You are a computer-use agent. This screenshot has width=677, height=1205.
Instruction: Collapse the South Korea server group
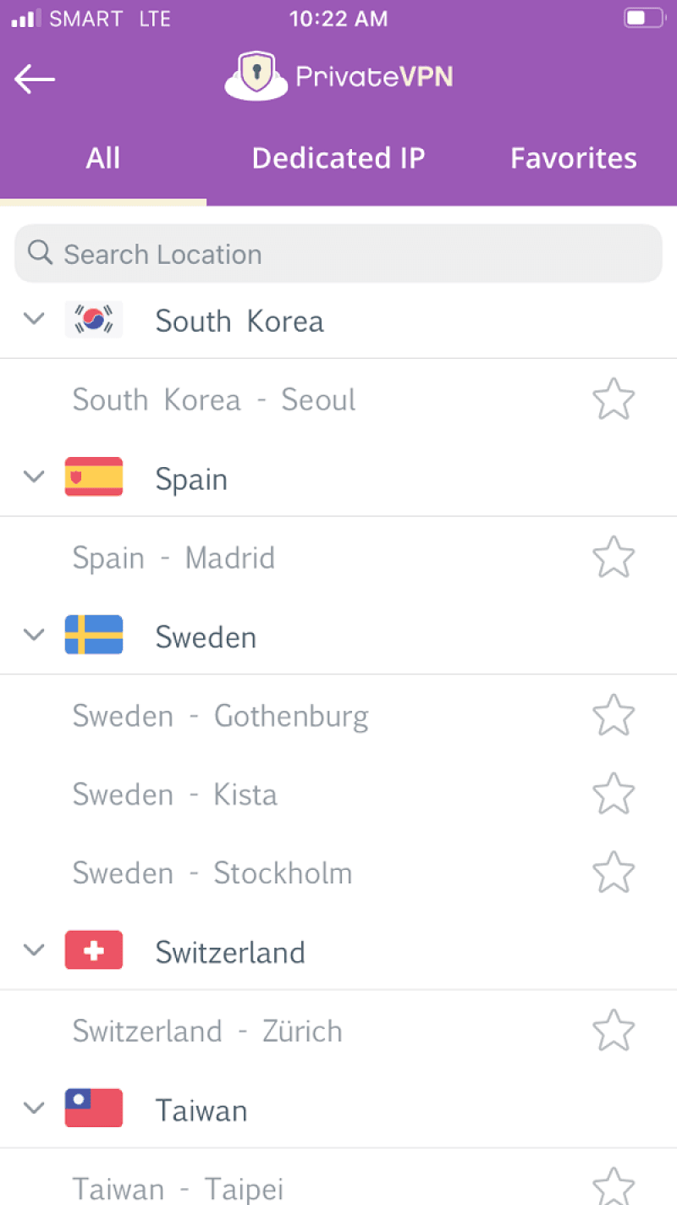[34, 319]
